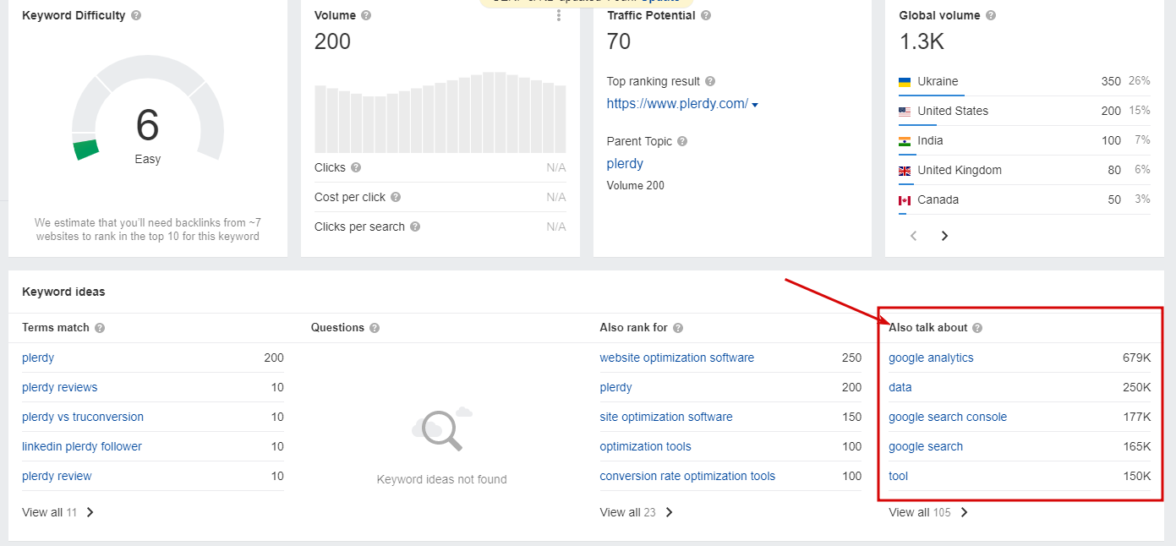Open google search keyword
Image resolution: width=1176 pixels, height=546 pixels.
926,446
